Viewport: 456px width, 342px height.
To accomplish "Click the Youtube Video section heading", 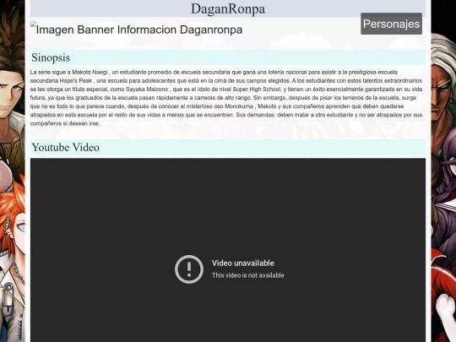I will click(x=65, y=147).
